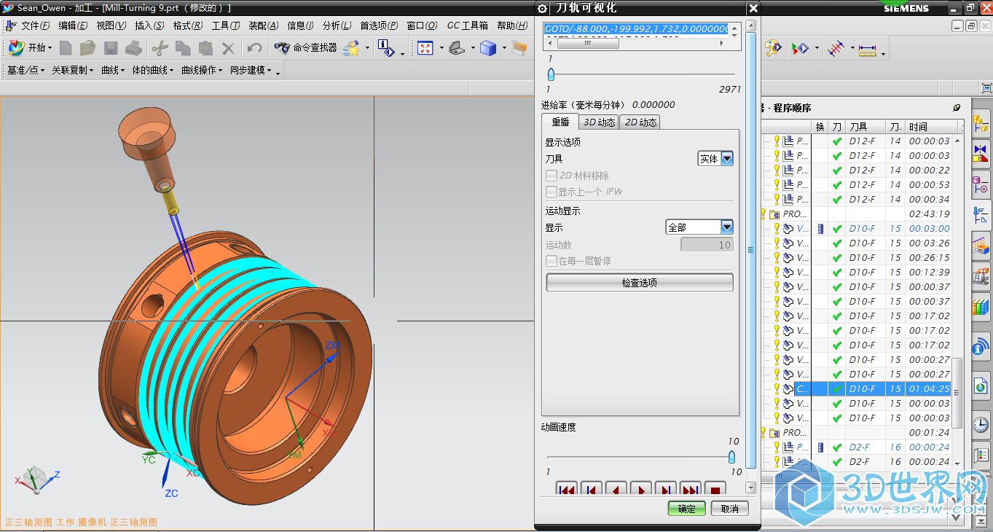Click the Delete X icon

click(x=228, y=48)
